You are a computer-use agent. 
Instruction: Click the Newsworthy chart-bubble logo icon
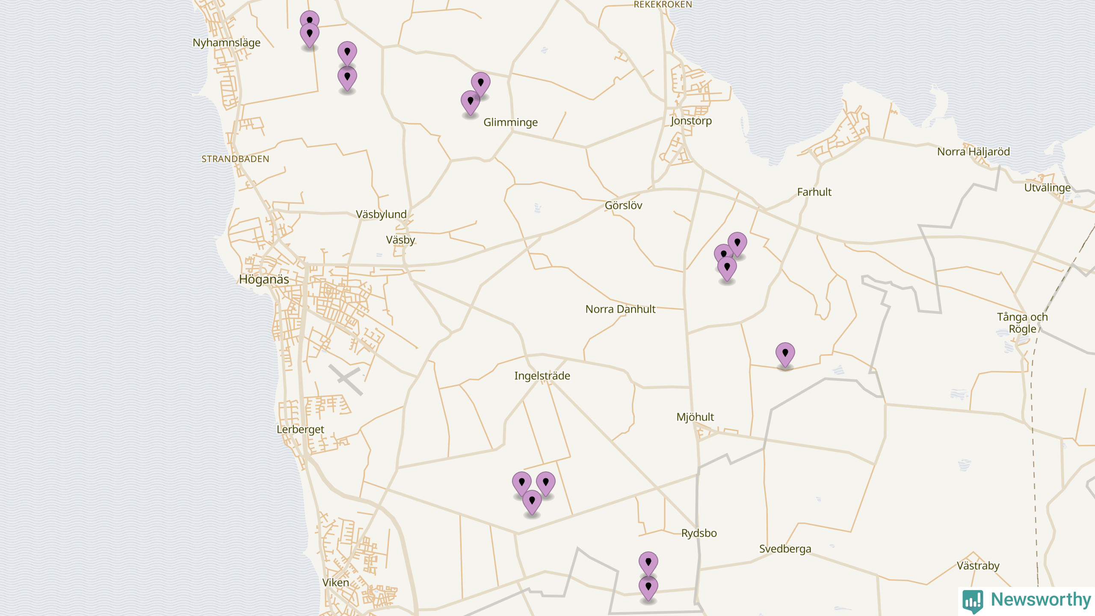point(973,601)
